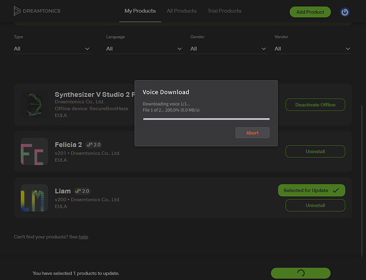Open the Language filter dropdown
The image size is (366, 280).
point(144,49)
